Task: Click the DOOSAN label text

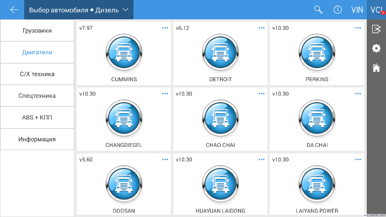Action: pos(124,211)
